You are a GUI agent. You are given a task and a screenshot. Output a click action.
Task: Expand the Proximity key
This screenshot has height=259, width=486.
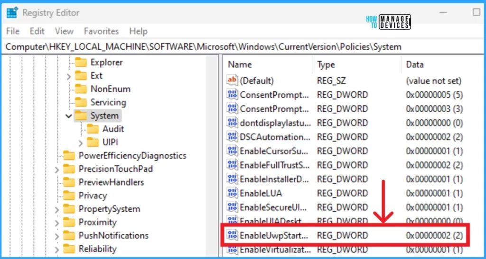point(57,223)
